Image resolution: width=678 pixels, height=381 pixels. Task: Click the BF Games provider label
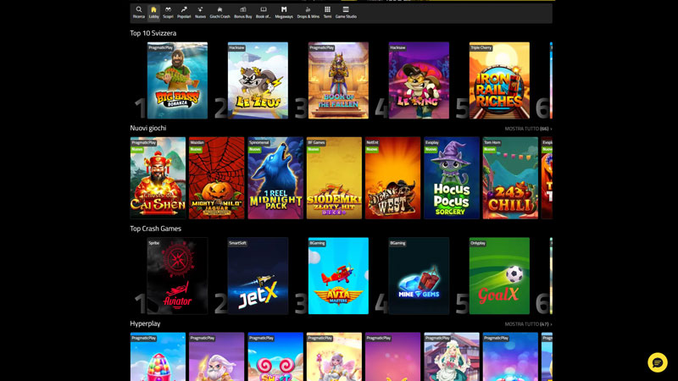pyautogui.click(x=316, y=142)
